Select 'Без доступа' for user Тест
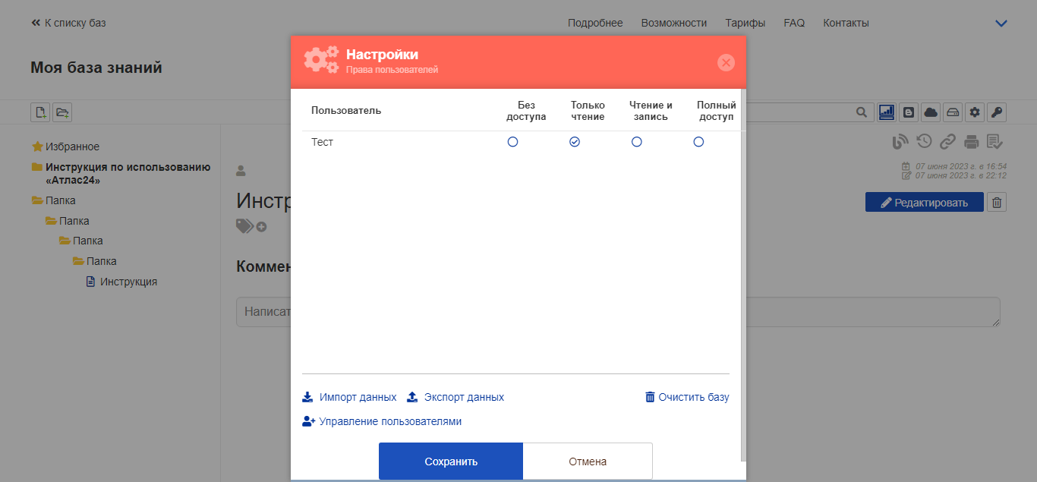The width and height of the screenshot is (1037, 482). coord(512,142)
